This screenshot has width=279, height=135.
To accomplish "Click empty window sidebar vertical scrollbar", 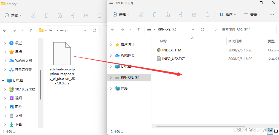I will [40, 85].
